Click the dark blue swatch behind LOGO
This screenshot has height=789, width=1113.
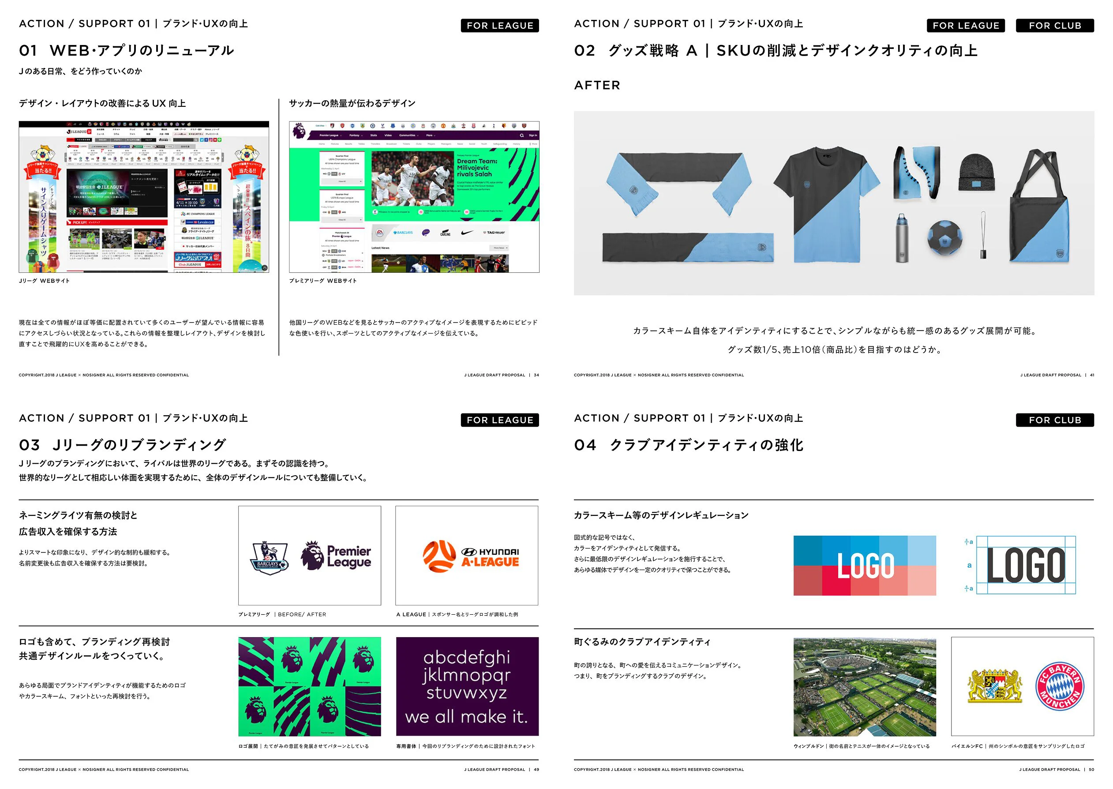[x=807, y=550]
